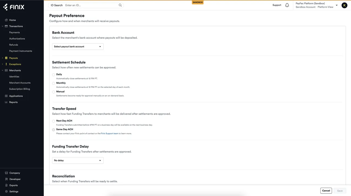The height and width of the screenshot is (196, 351).
Task: Open Select payout bank account dropdown
Action: (78, 46)
